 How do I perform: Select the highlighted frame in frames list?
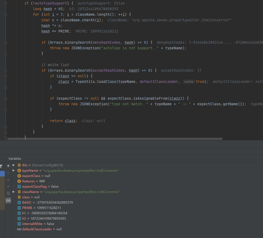2,174
